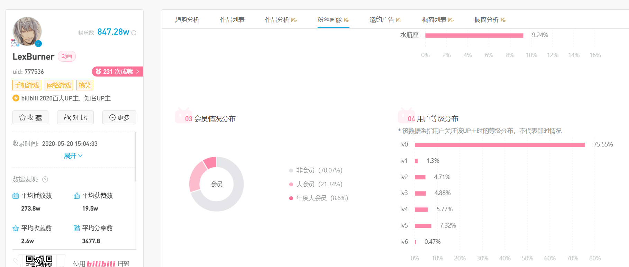Click the 大会员 (21.34%) legend entry
The image size is (629, 267).
point(316,184)
